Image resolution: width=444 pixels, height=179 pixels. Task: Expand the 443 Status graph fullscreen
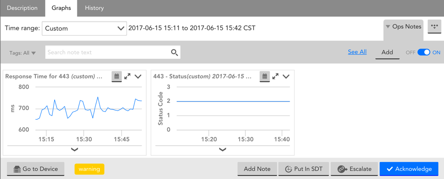(276, 76)
